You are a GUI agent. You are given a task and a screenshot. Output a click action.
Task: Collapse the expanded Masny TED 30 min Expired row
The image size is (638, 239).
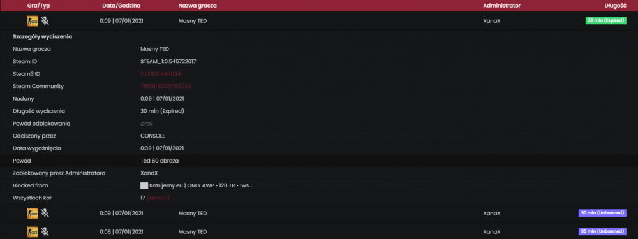[x=319, y=21]
